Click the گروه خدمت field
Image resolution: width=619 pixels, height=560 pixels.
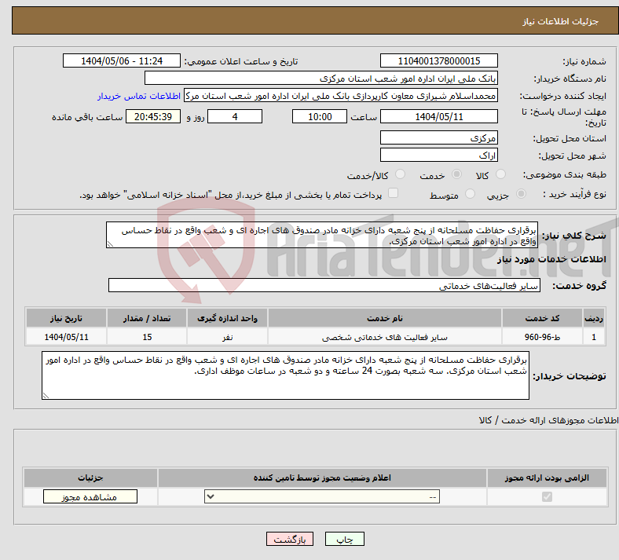[324, 285]
